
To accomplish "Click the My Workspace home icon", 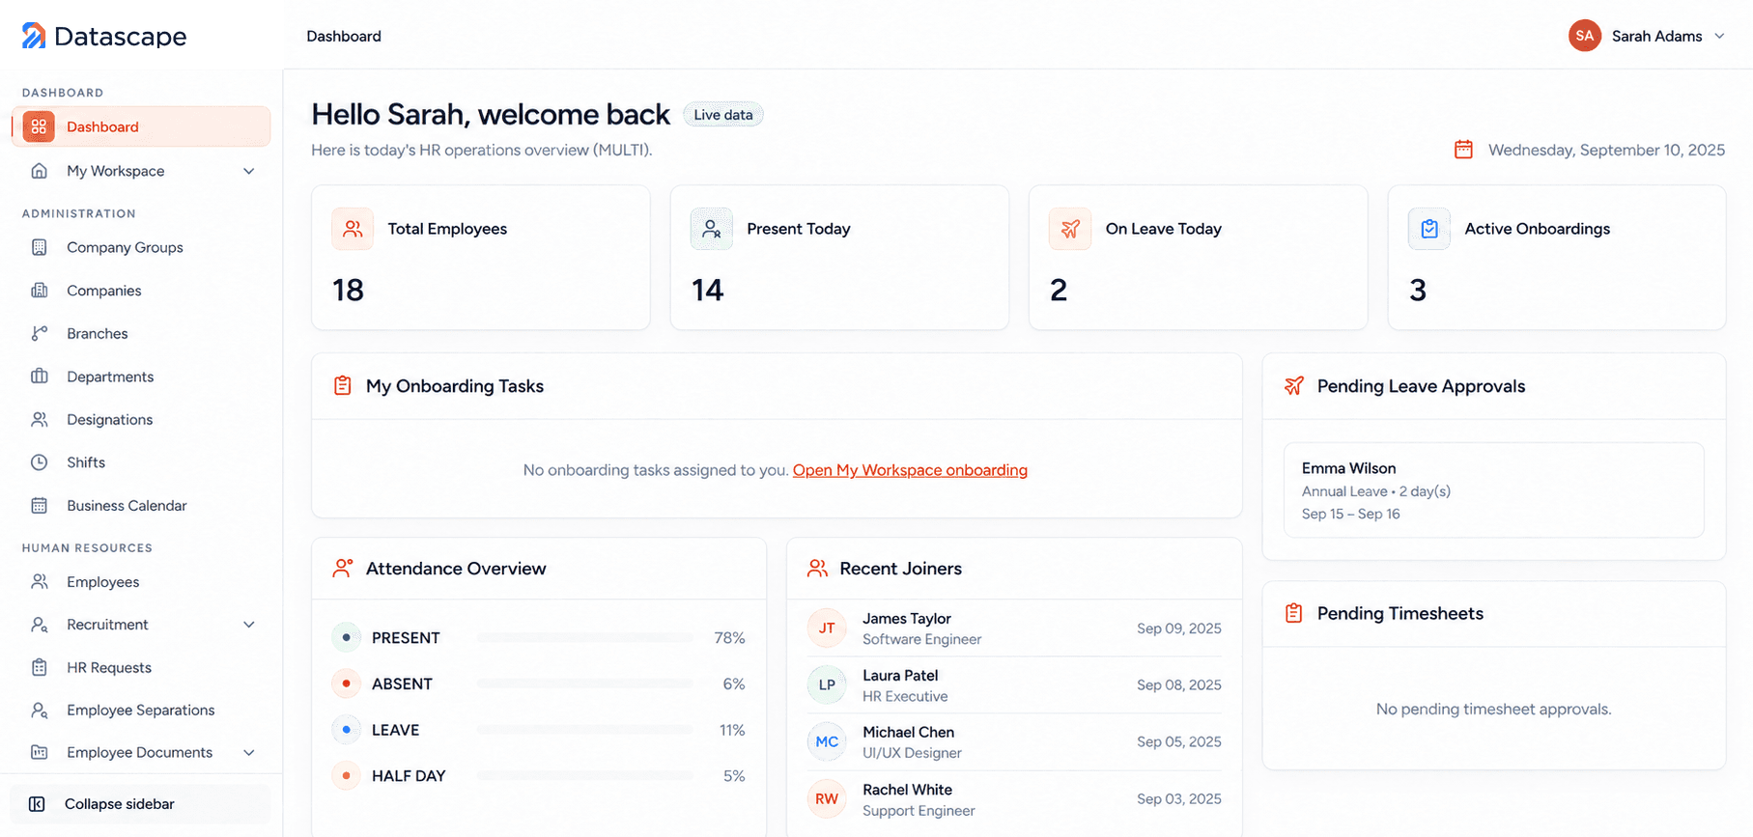I will [x=39, y=171].
